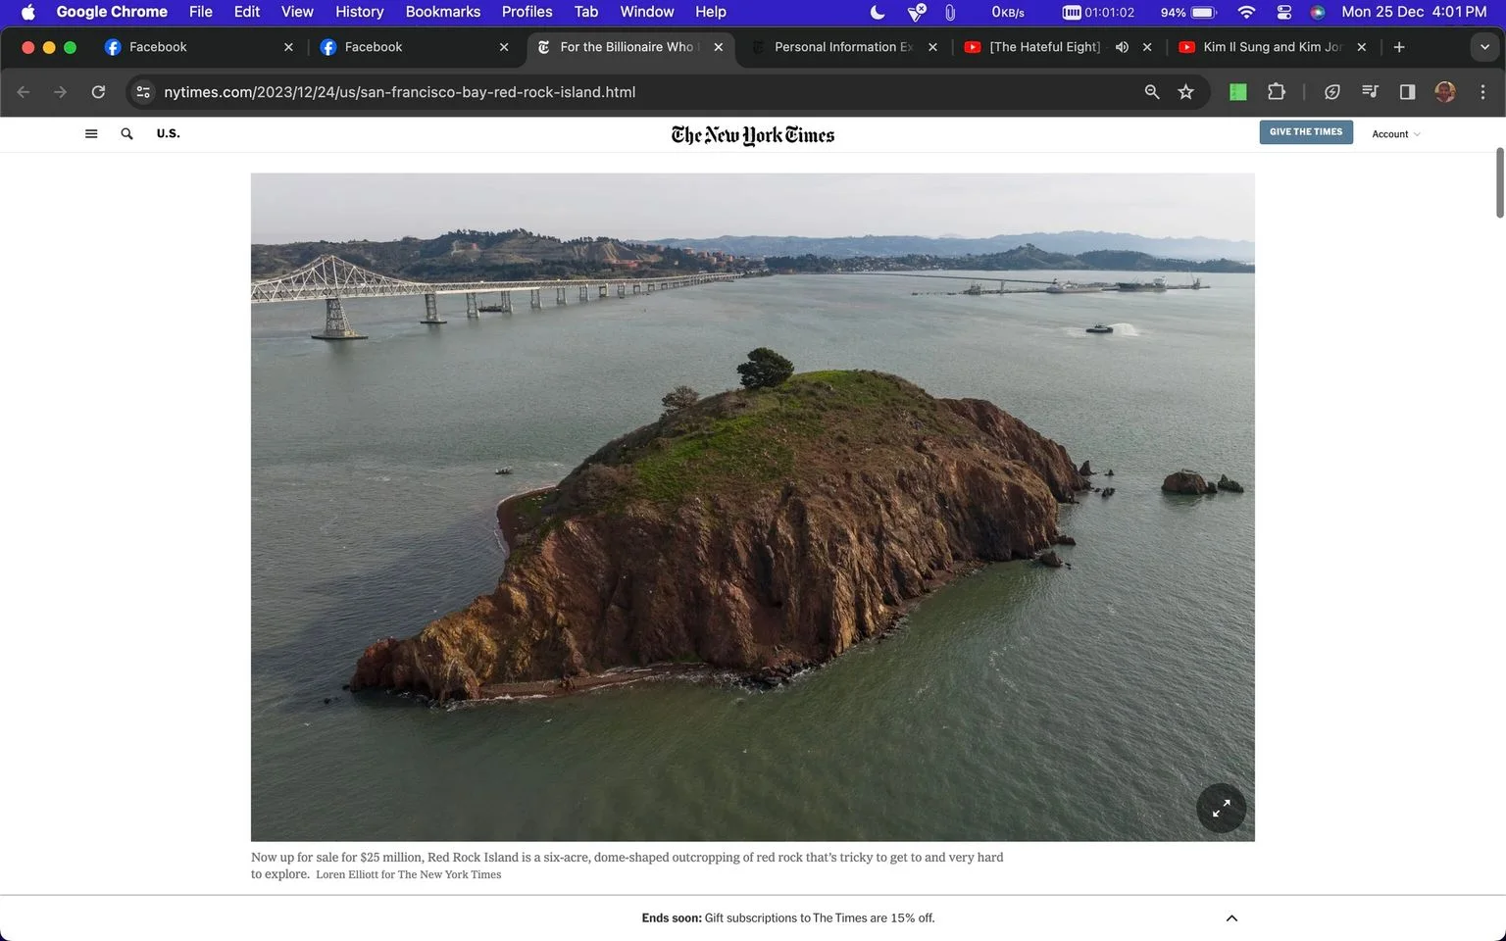The width and height of the screenshot is (1506, 941).
Task: Expand the Account dropdown
Action: point(1395,134)
